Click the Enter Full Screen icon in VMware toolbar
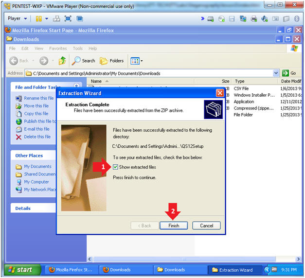The image size is (305, 278). (x=68, y=18)
